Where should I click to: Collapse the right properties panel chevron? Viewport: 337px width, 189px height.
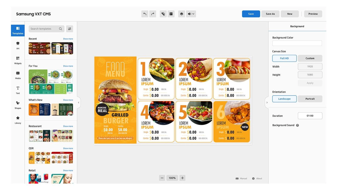coord(267,103)
